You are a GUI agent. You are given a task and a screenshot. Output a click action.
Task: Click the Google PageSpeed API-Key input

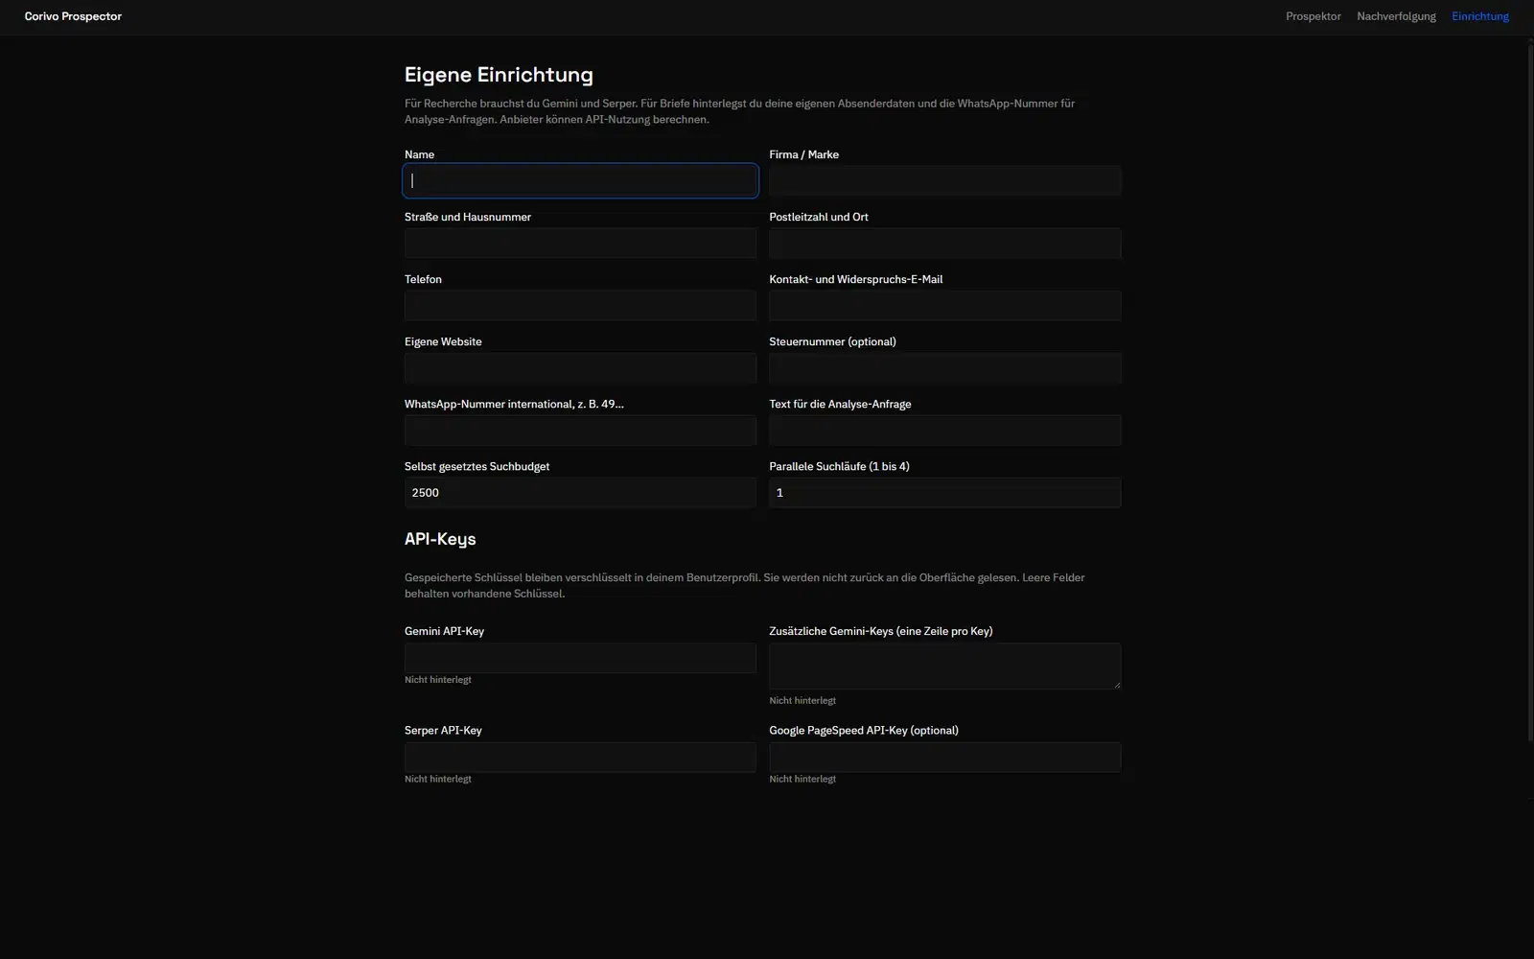pos(944,757)
